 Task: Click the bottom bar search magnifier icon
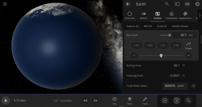[188, 101]
